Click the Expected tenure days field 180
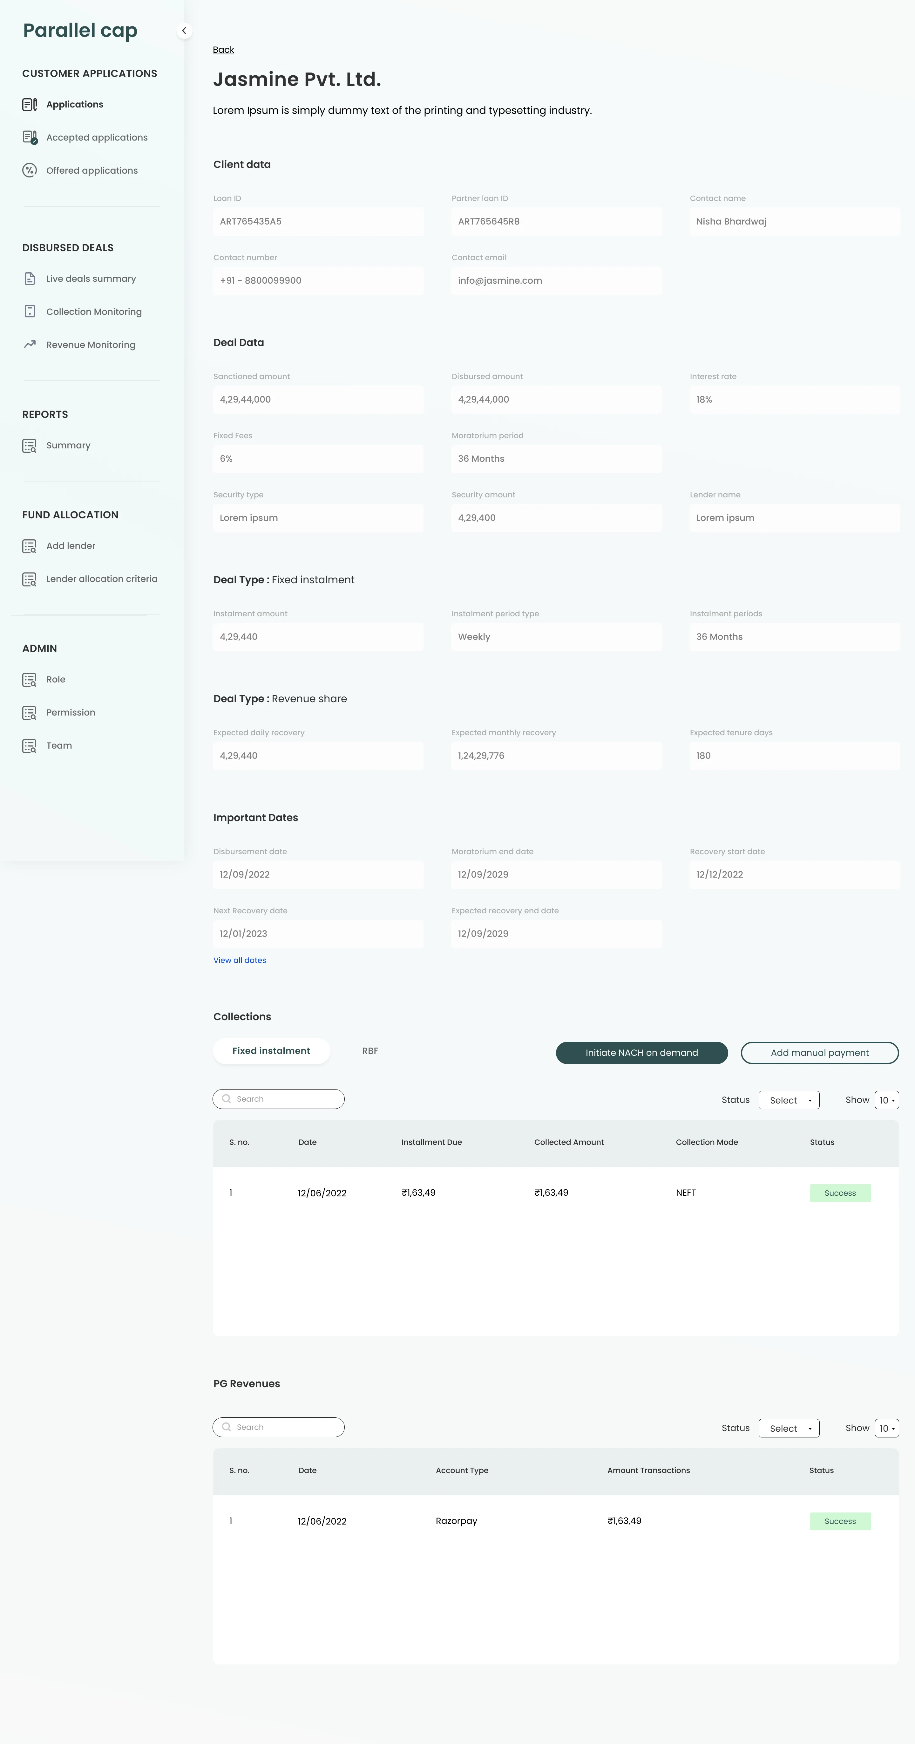 pyautogui.click(x=795, y=756)
